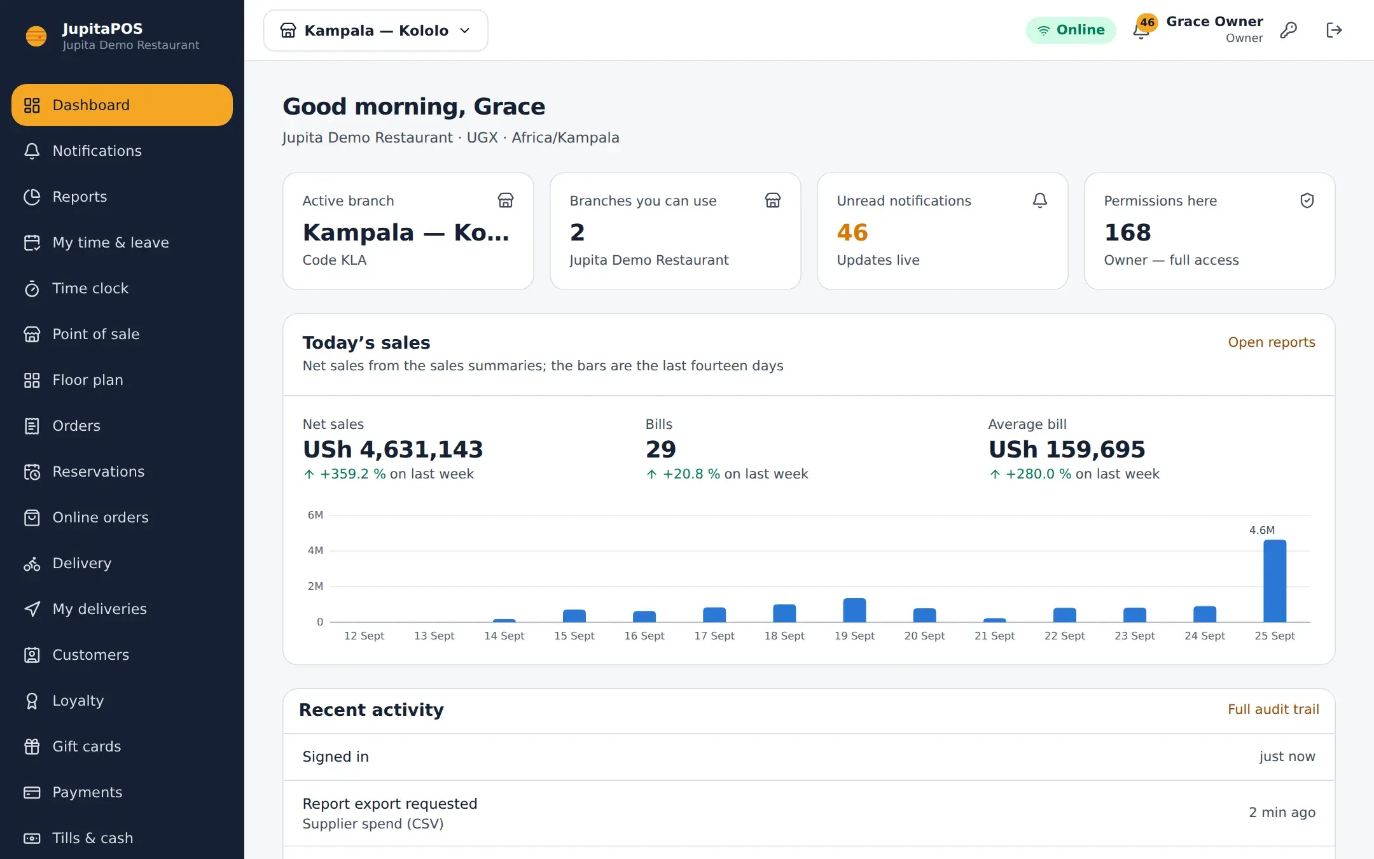Open the Kampala — Kololo branch dropdown

pyautogui.click(x=375, y=31)
